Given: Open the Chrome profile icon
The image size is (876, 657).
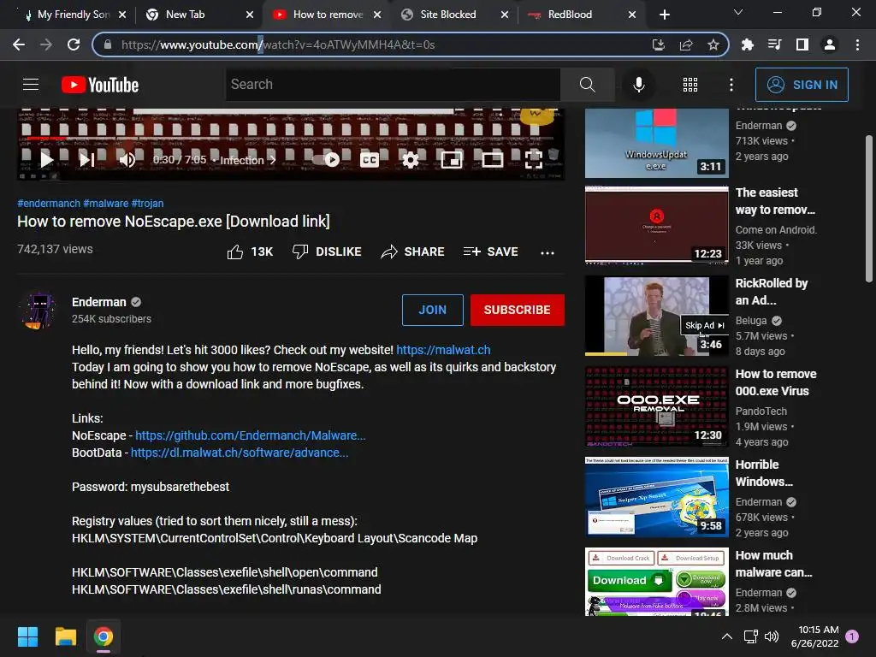Looking at the screenshot, I should coord(830,44).
